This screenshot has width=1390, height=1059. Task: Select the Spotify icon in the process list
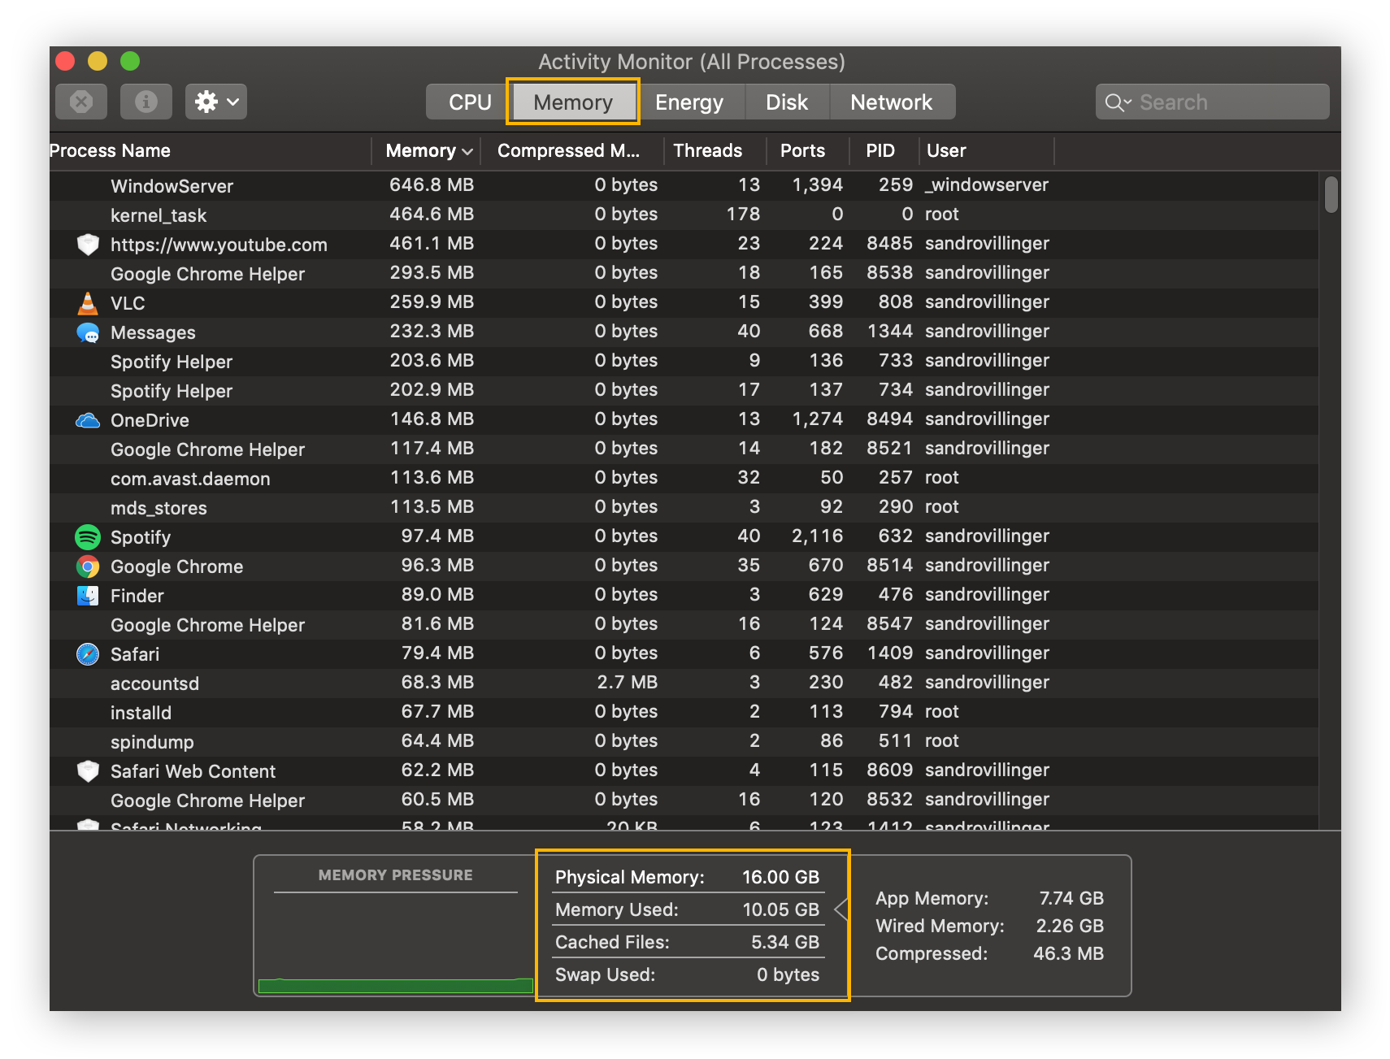pyautogui.click(x=89, y=536)
